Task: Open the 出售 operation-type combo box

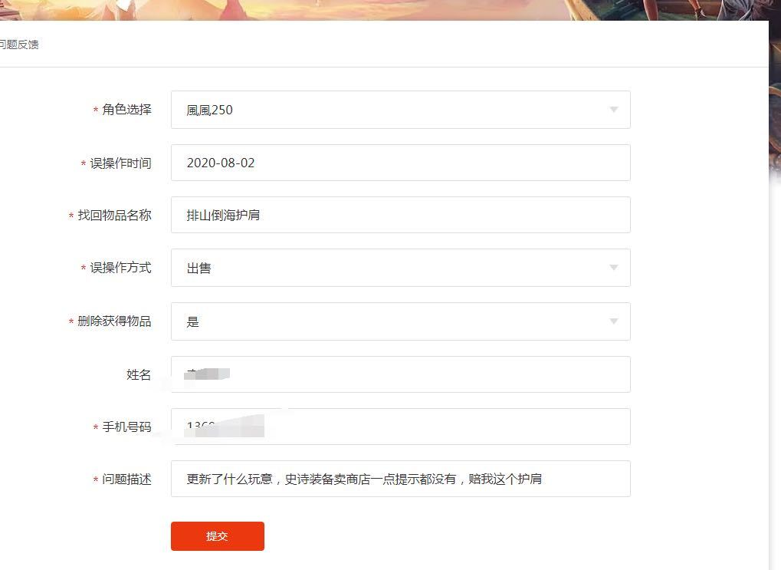Action: (x=400, y=268)
